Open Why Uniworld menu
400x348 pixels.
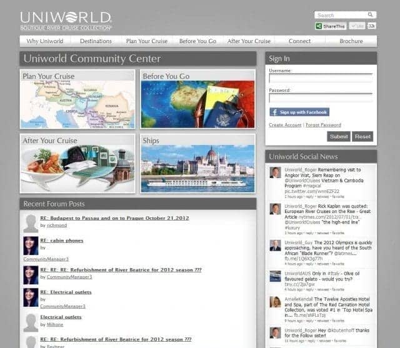pyautogui.click(x=45, y=41)
